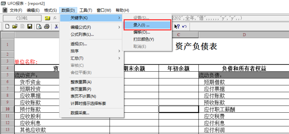
Task: Click the Undo arrow icon
Action: click(184, 27)
